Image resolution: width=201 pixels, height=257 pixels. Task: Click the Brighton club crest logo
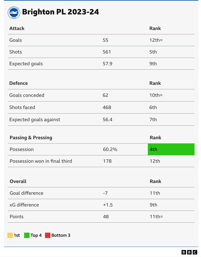tap(14, 13)
